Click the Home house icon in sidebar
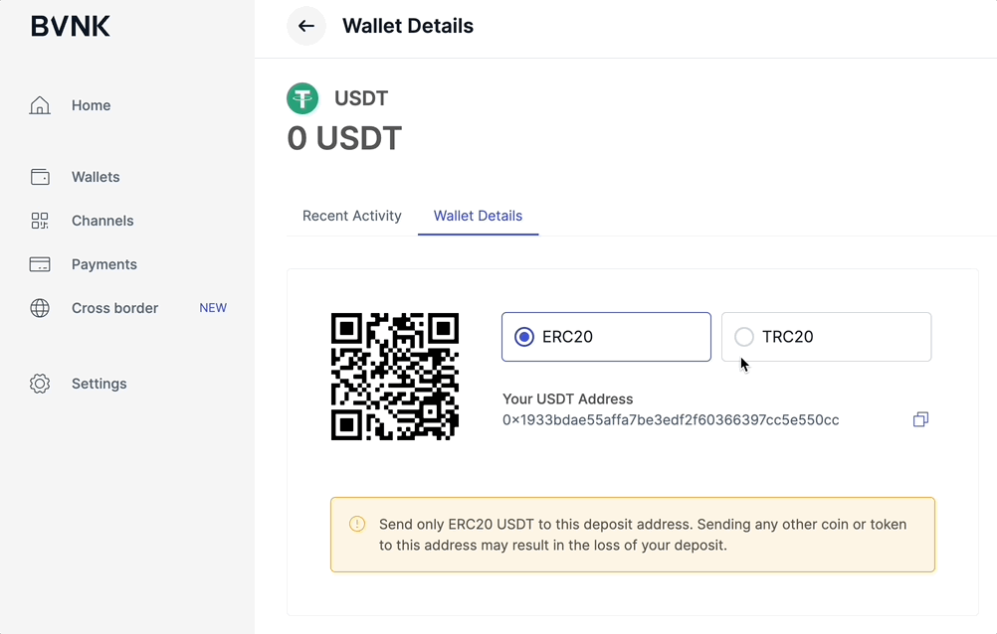997x634 pixels. 40,104
